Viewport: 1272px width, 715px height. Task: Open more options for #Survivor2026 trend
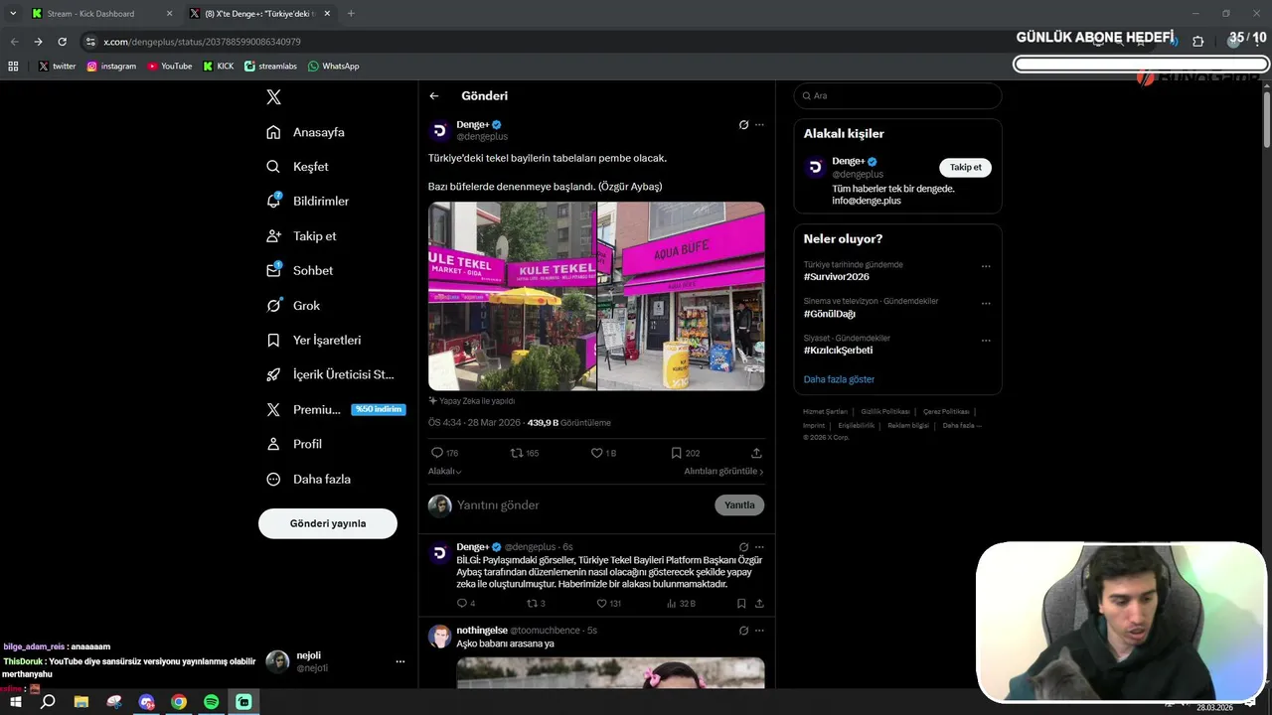click(986, 266)
